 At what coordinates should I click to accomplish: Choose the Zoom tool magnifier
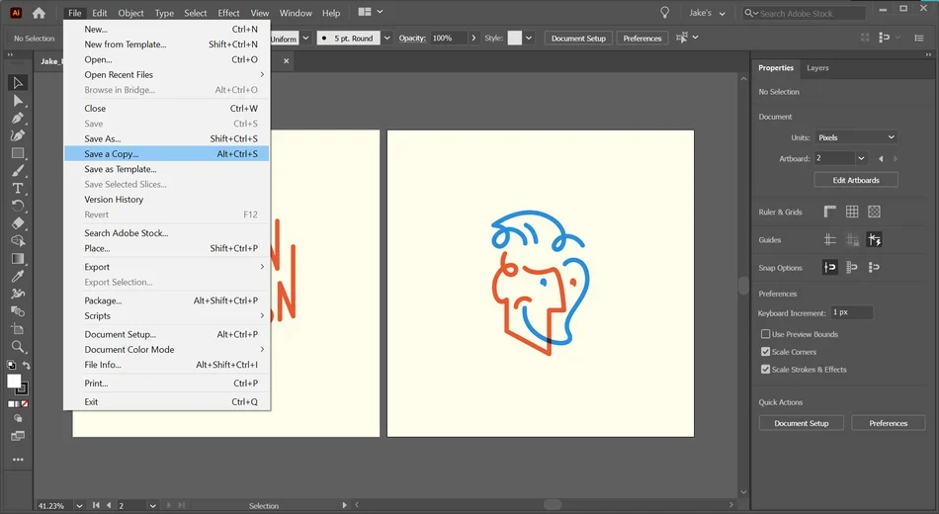pyautogui.click(x=18, y=347)
